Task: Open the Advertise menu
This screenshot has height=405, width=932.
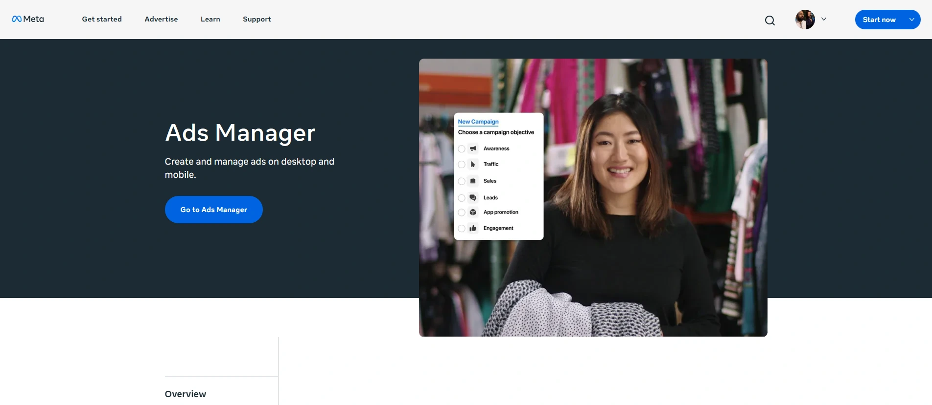Action: click(x=161, y=19)
